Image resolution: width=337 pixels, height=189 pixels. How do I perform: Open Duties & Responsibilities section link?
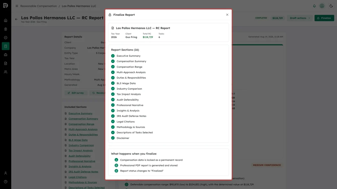click(83, 135)
